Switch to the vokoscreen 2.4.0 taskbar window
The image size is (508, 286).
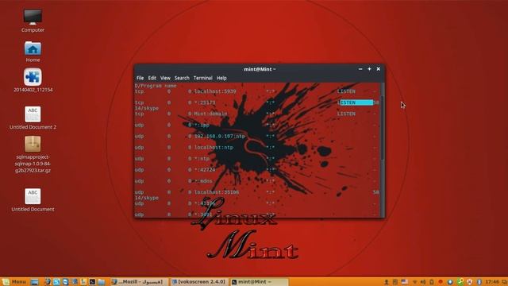click(198, 282)
